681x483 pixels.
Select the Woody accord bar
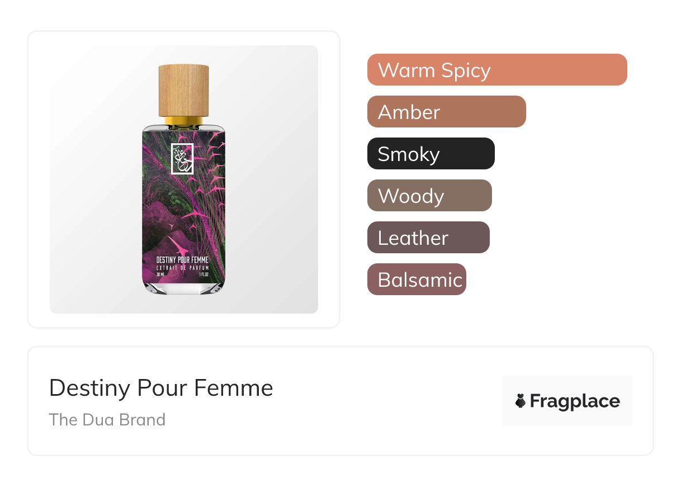click(429, 196)
